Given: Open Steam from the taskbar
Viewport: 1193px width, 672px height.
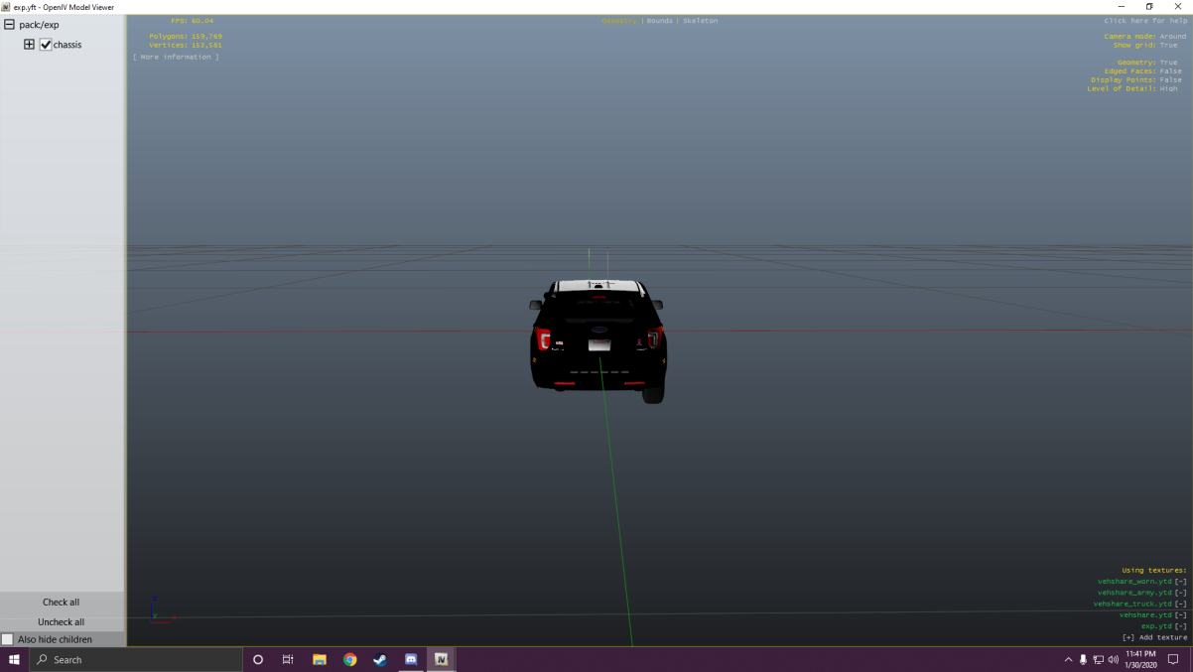Looking at the screenshot, I should point(380,659).
